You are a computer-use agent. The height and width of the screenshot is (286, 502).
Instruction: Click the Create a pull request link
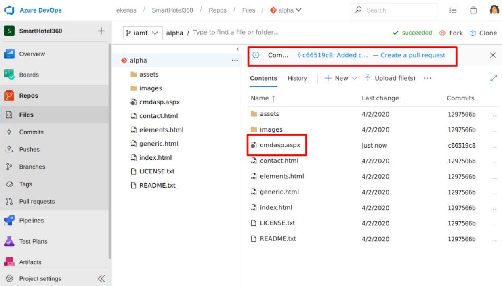pyautogui.click(x=412, y=55)
